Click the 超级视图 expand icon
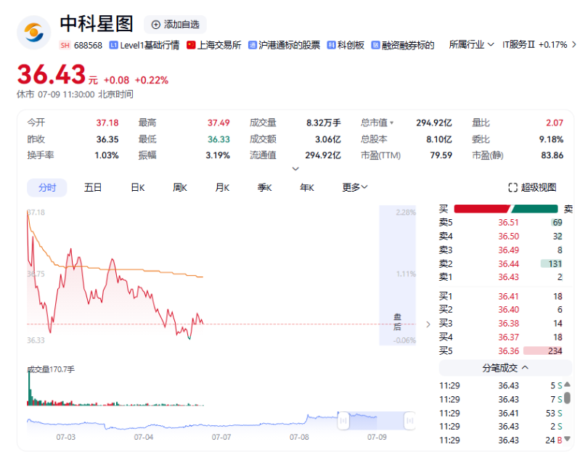The width and height of the screenshot is (580, 455). (x=512, y=187)
